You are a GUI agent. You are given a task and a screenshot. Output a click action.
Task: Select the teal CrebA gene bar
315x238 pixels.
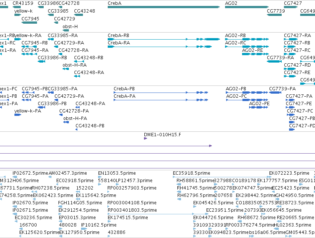(164, 7)
